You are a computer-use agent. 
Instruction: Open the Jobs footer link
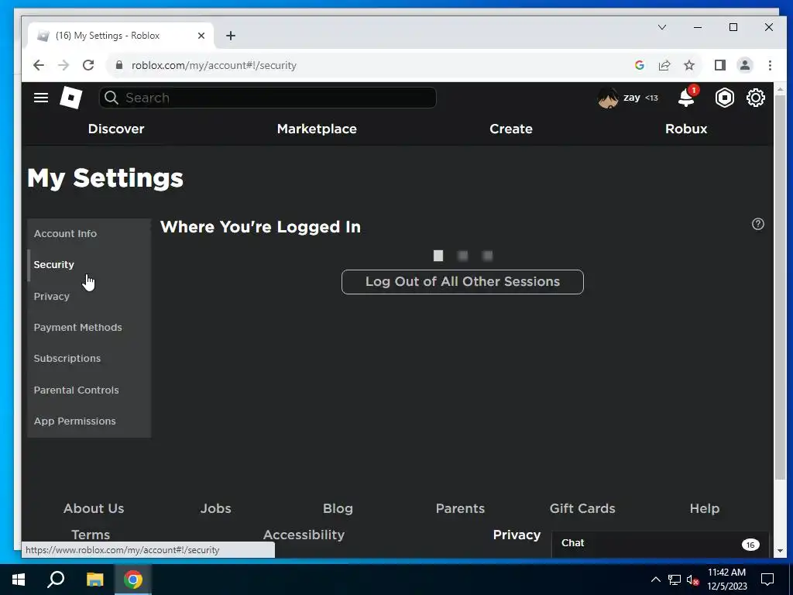215,508
